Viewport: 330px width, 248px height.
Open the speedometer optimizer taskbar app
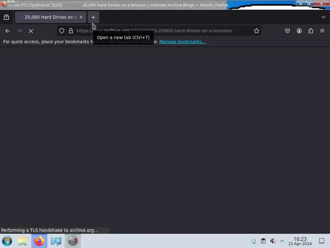tap(73, 241)
